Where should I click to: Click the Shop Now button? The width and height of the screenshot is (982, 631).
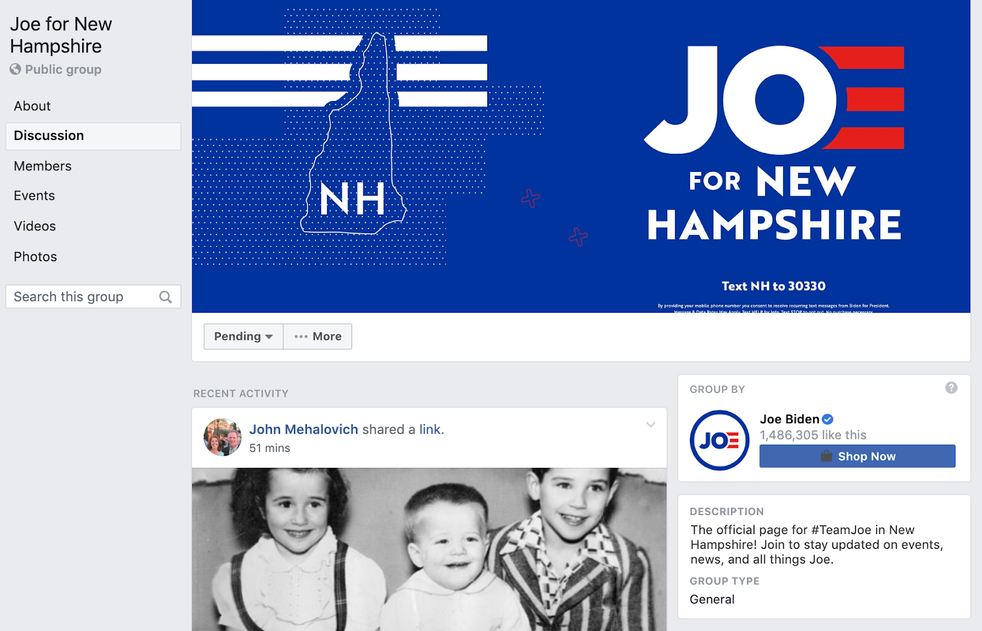point(857,456)
